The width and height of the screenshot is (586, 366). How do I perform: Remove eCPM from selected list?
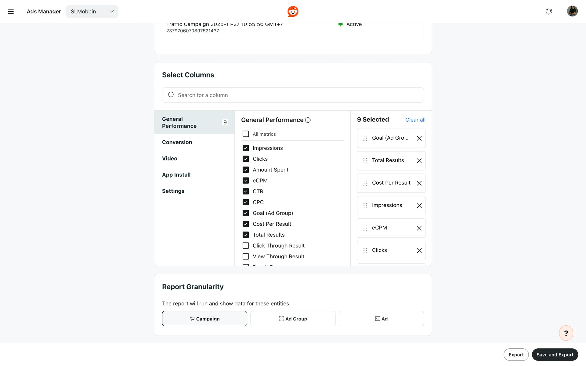(x=419, y=228)
